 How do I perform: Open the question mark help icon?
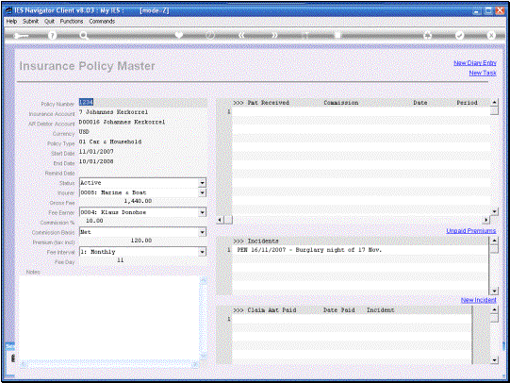(52, 36)
